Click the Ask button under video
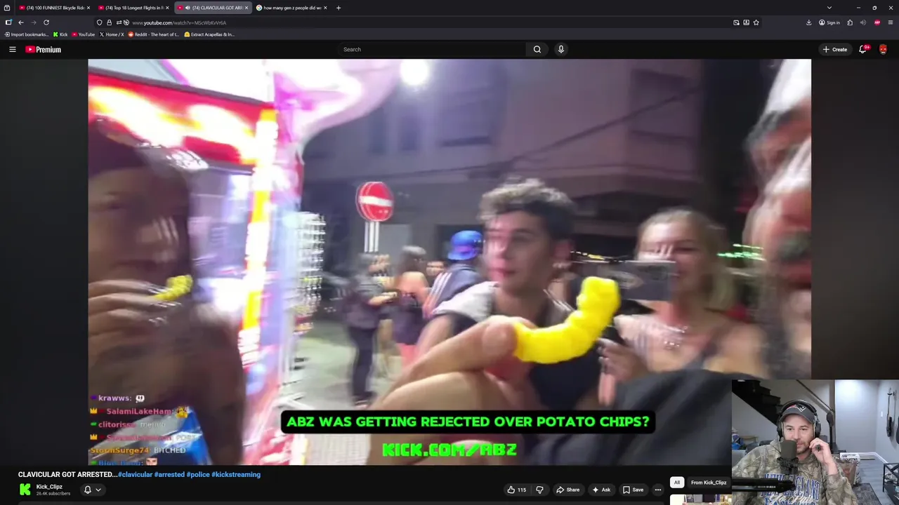 601,490
